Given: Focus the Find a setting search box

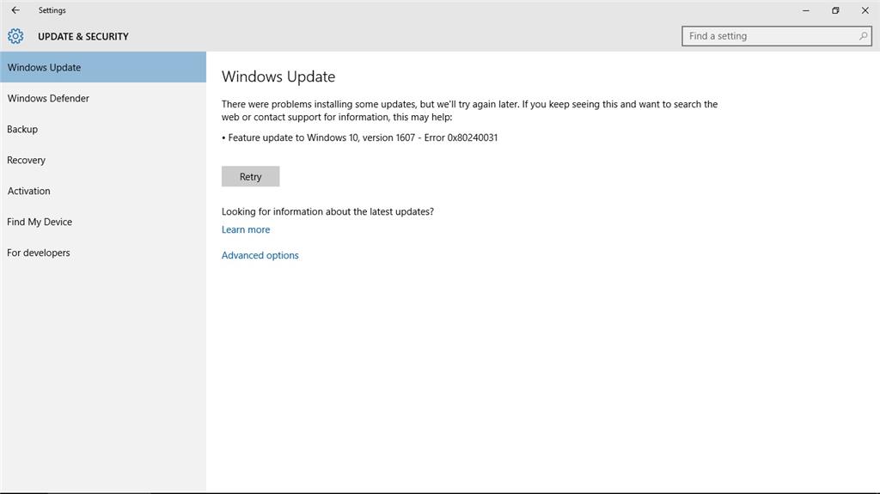Looking at the screenshot, I should tap(776, 36).
